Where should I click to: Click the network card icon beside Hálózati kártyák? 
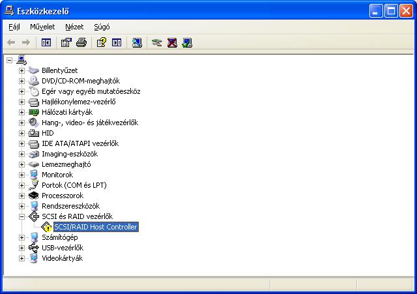tap(33, 112)
